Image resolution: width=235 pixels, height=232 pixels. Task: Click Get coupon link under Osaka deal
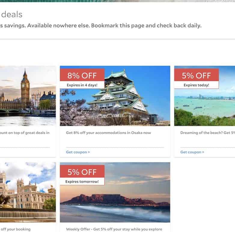(78, 152)
